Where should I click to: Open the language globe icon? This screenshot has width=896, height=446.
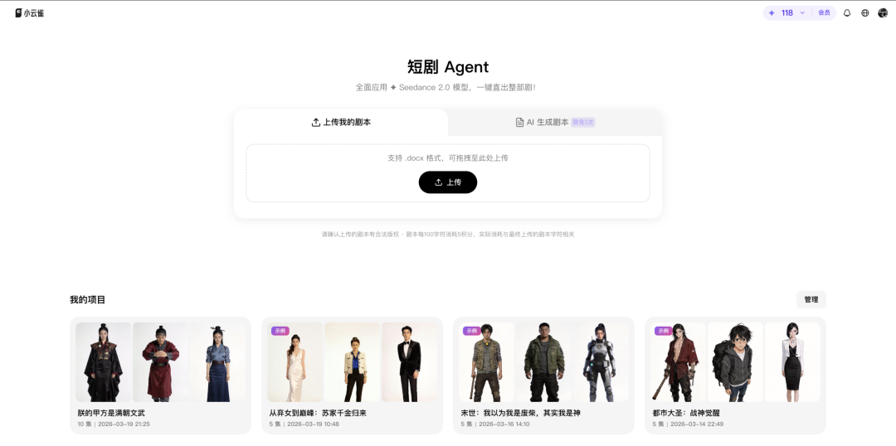click(865, 12)
